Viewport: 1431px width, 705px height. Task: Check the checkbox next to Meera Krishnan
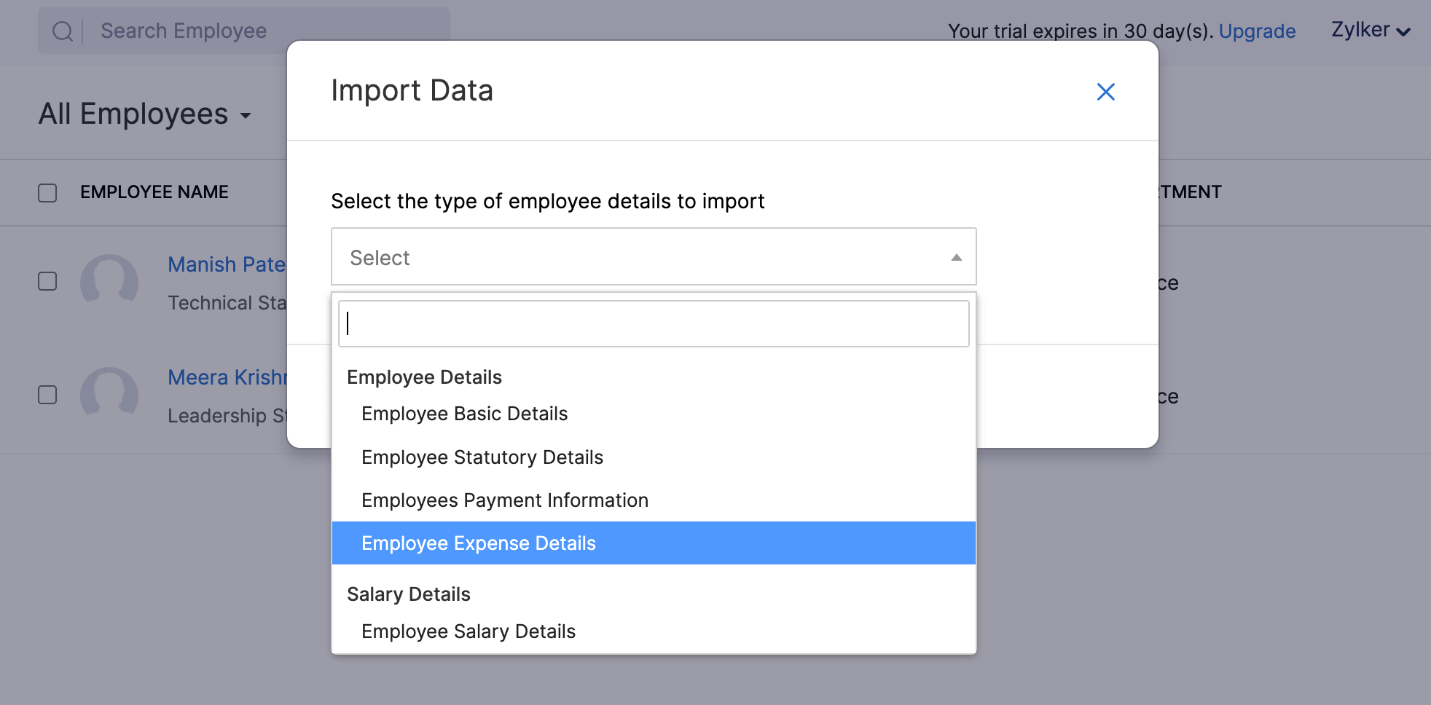point(47,394)
